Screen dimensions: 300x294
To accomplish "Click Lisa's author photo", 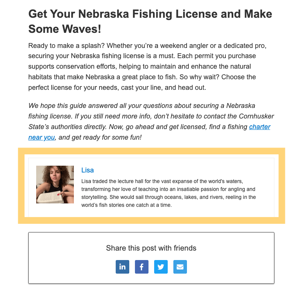I will click(55, 185).
